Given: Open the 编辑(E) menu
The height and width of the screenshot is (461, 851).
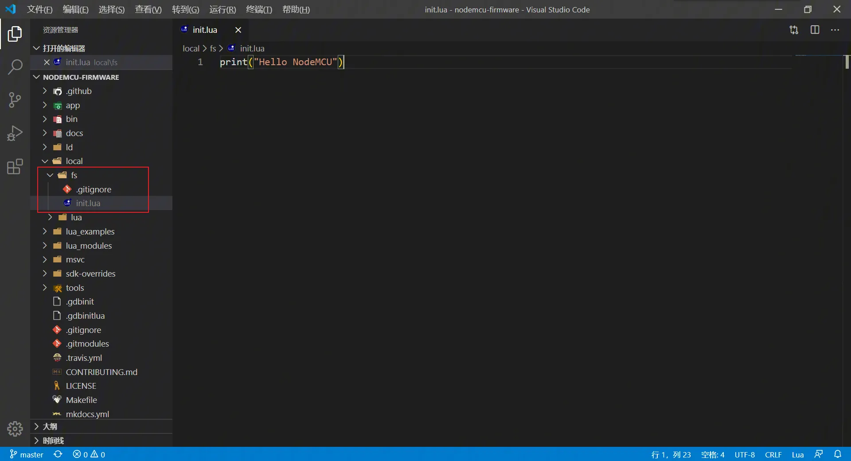Looking at the screenshot, I should pos(76,9).
